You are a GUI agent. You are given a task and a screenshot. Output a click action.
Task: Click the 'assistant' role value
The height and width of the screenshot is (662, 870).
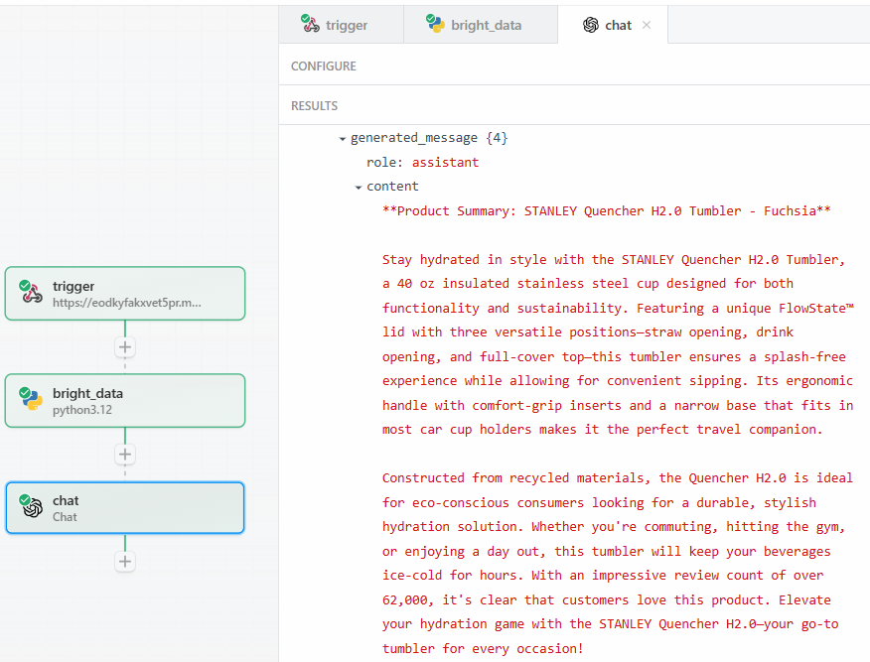click(445, 163)
